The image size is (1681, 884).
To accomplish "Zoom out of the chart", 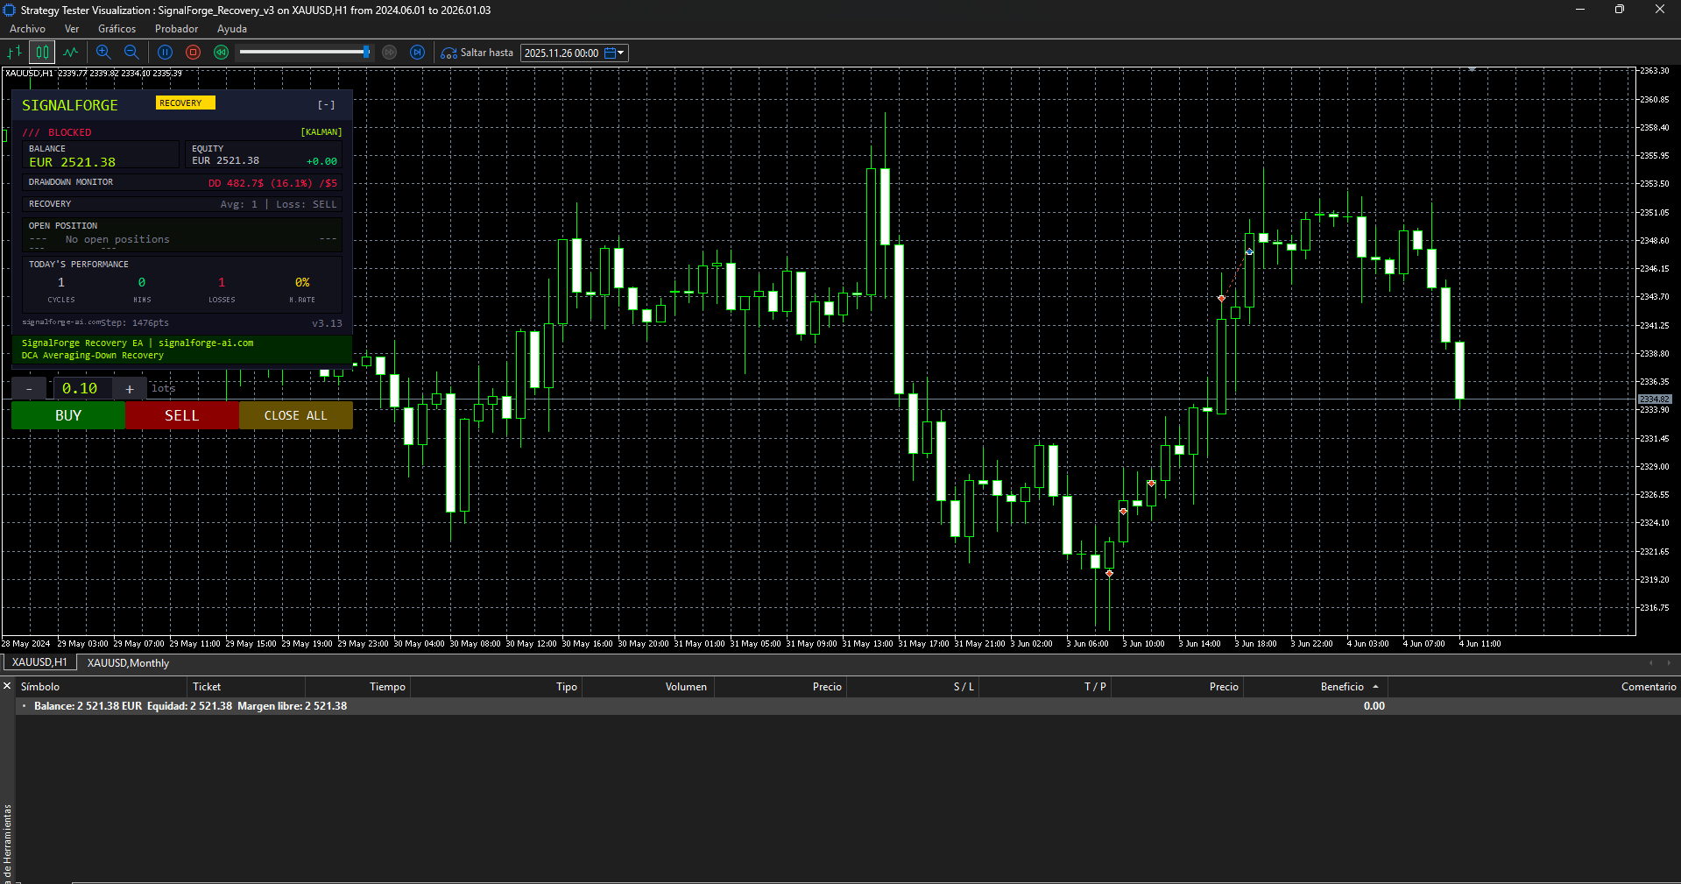I will (131, 53).
